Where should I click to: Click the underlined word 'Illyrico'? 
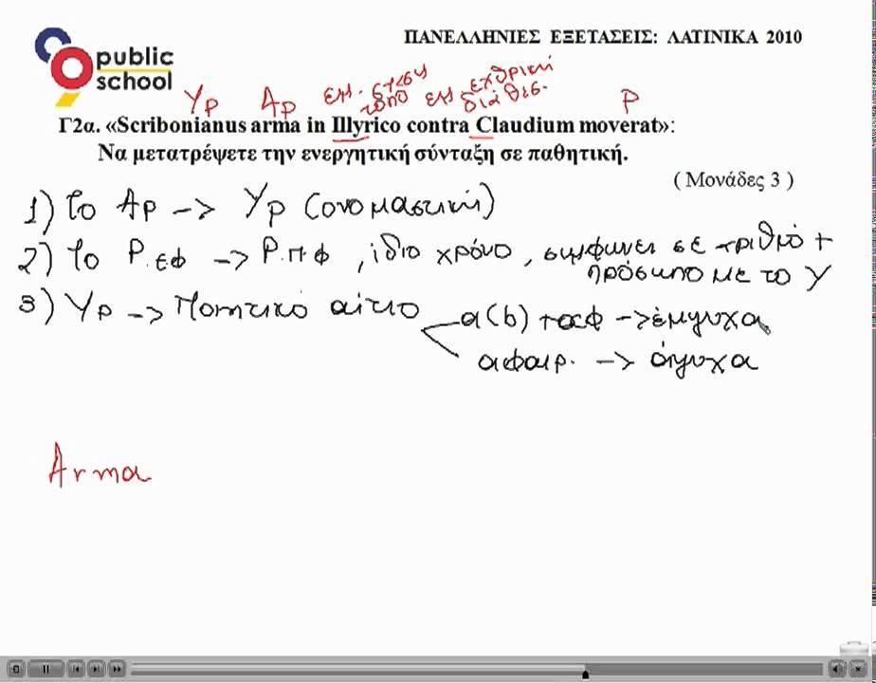(367, 126)
